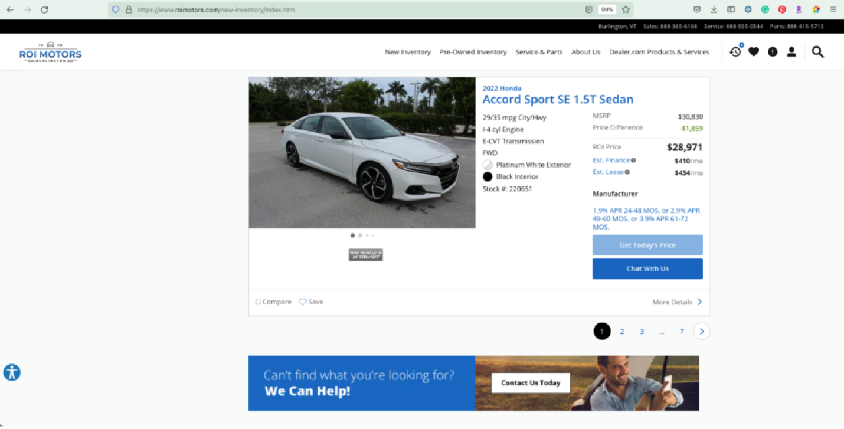Click the alerts exclamation icon

pos(773,52)
